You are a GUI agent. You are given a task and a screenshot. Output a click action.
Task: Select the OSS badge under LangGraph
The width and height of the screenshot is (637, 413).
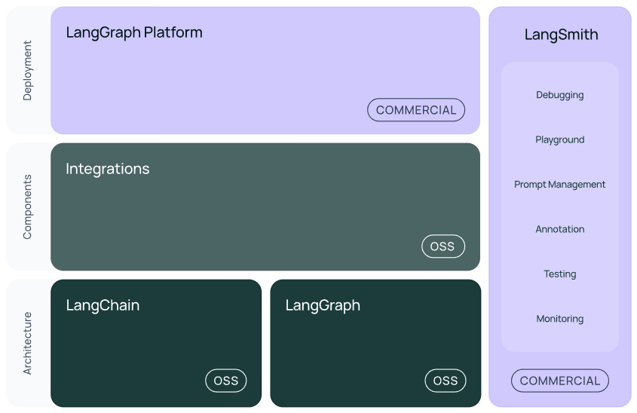tap(446, 381)
